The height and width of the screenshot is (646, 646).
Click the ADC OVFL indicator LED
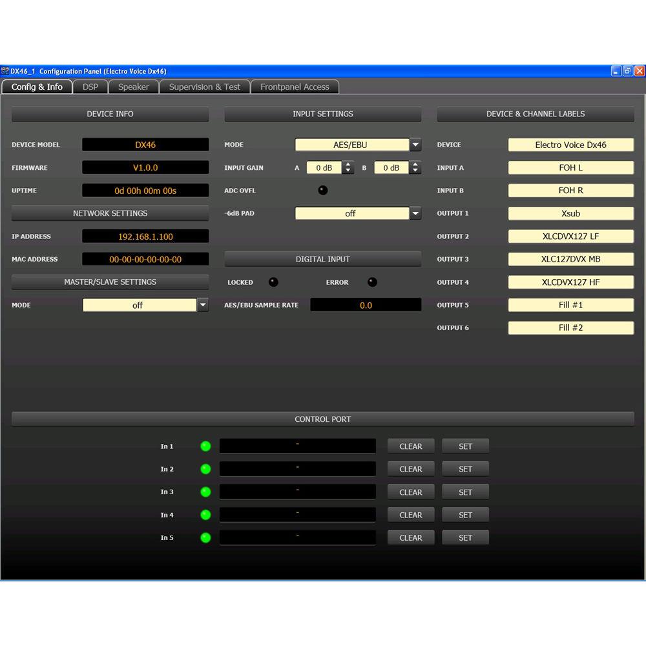(x=323, y=191)
